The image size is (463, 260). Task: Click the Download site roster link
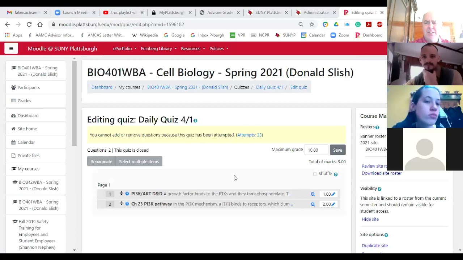(382, 173)
